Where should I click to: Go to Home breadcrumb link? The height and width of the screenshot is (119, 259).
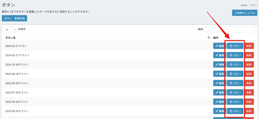pos(244,5)
